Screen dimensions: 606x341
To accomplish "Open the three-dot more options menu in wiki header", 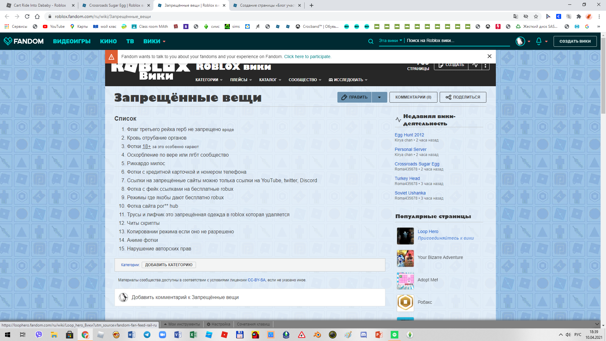I will 485,66.
